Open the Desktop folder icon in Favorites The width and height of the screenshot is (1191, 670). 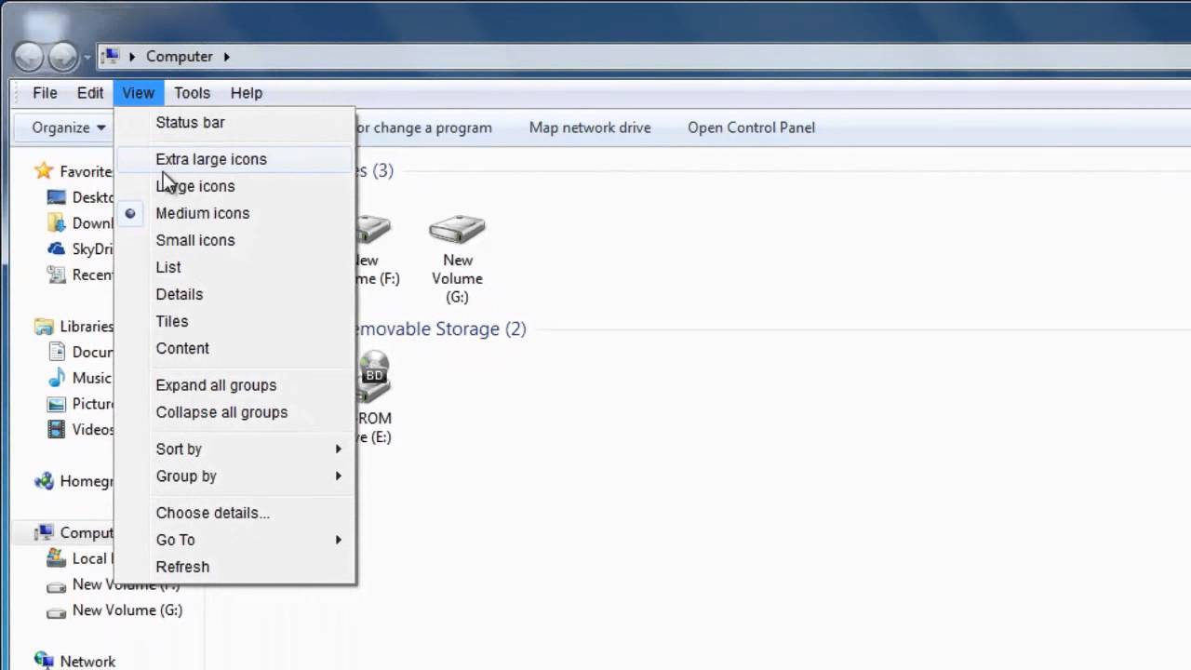pyautogui.click(x=57, y=197)
